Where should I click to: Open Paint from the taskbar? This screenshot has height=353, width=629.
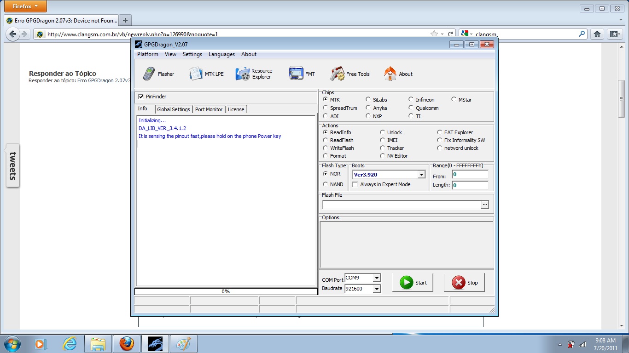point(184,344)
